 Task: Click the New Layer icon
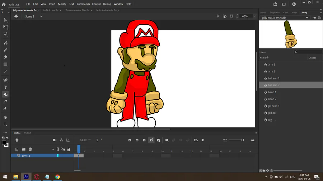(x=17, y=149)
